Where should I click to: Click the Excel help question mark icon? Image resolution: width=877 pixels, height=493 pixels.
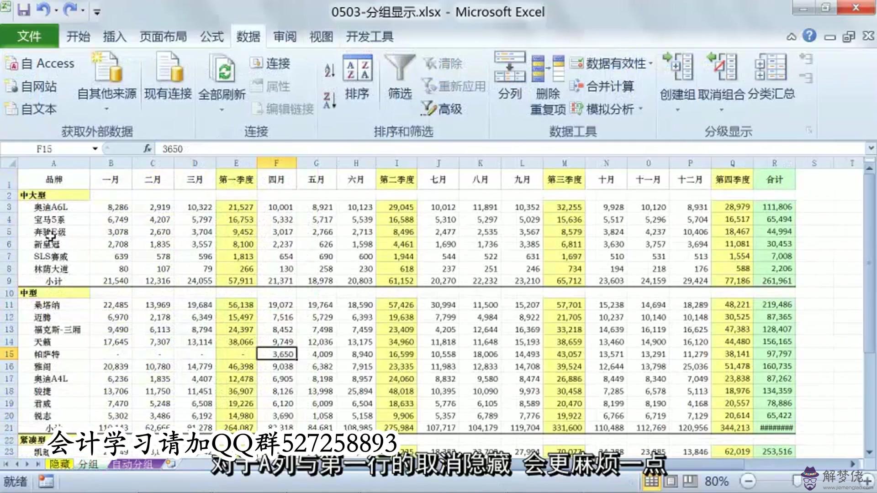pyautogui.click(x=809, y=36)
